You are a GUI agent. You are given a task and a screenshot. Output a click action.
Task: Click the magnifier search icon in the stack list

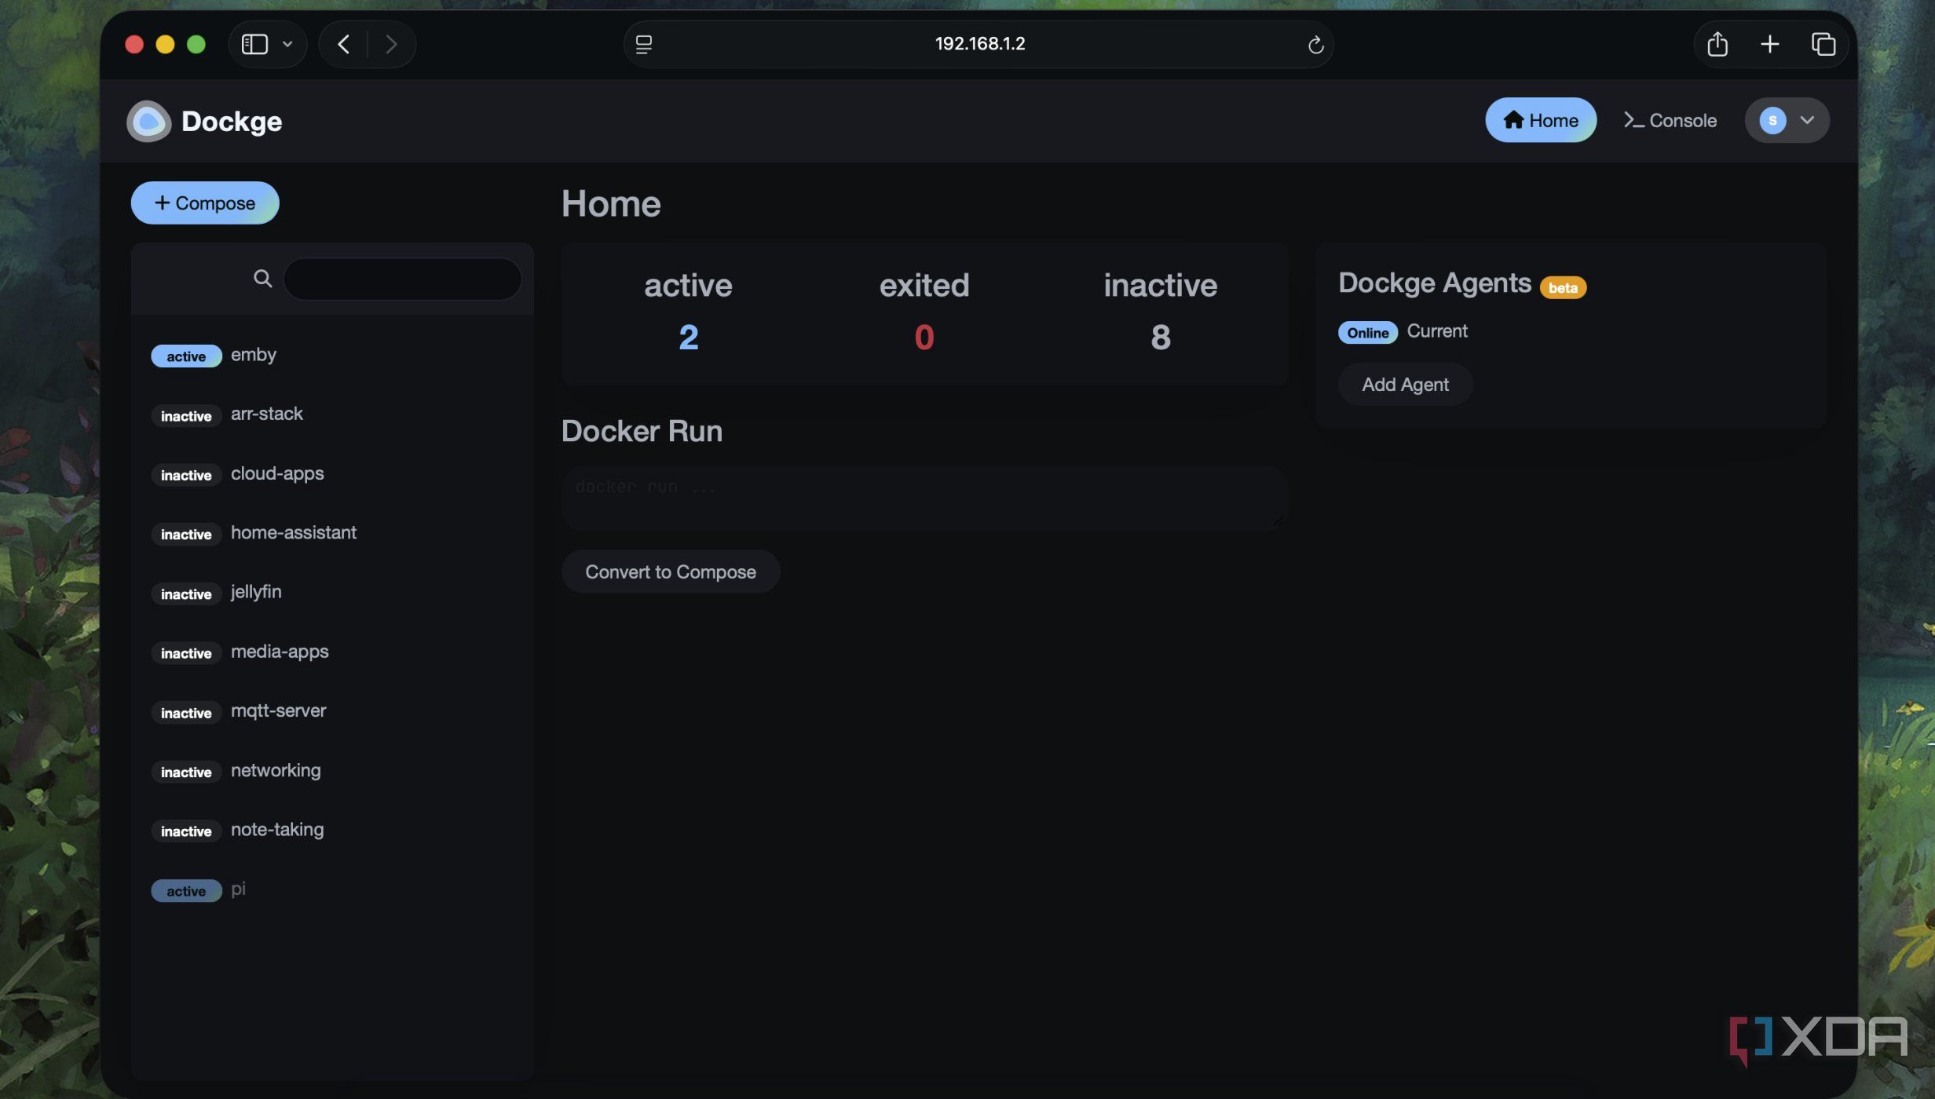262,279
